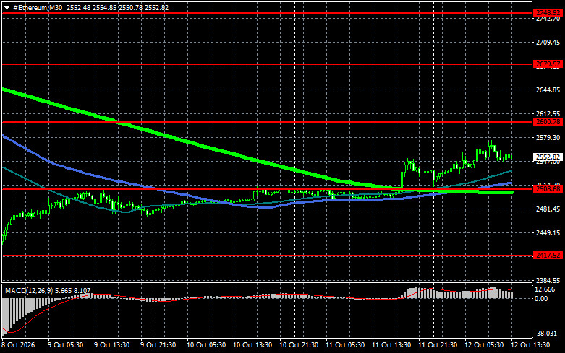Click the 2449.15 price axis value

548,233
